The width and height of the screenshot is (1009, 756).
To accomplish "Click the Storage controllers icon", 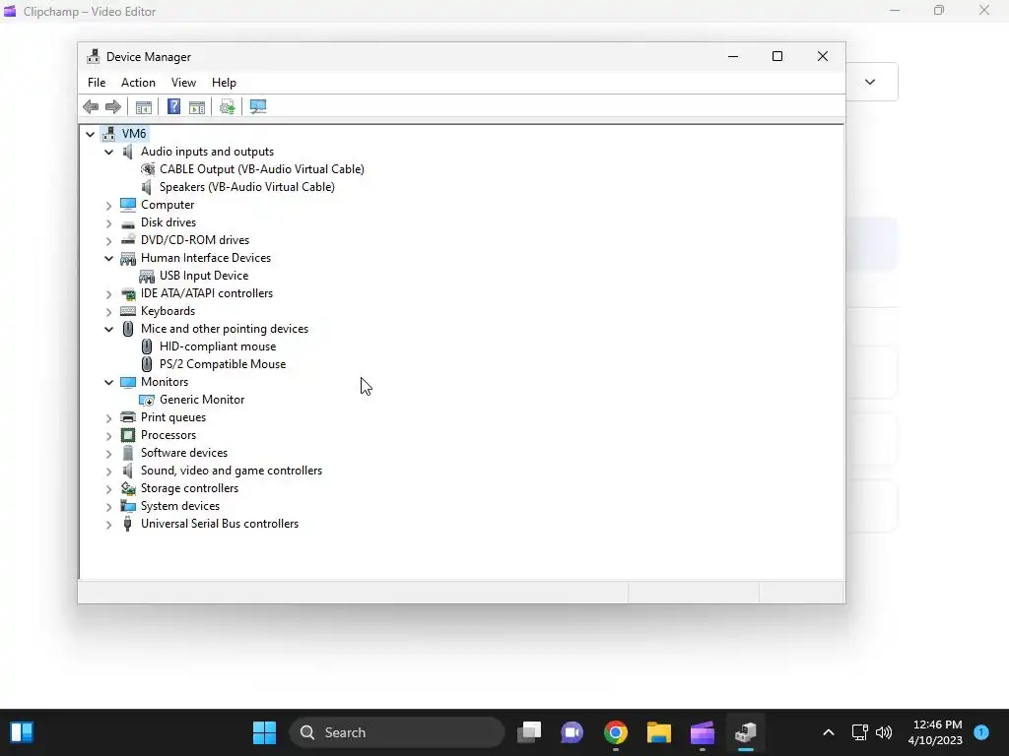I will click(128, 488).
